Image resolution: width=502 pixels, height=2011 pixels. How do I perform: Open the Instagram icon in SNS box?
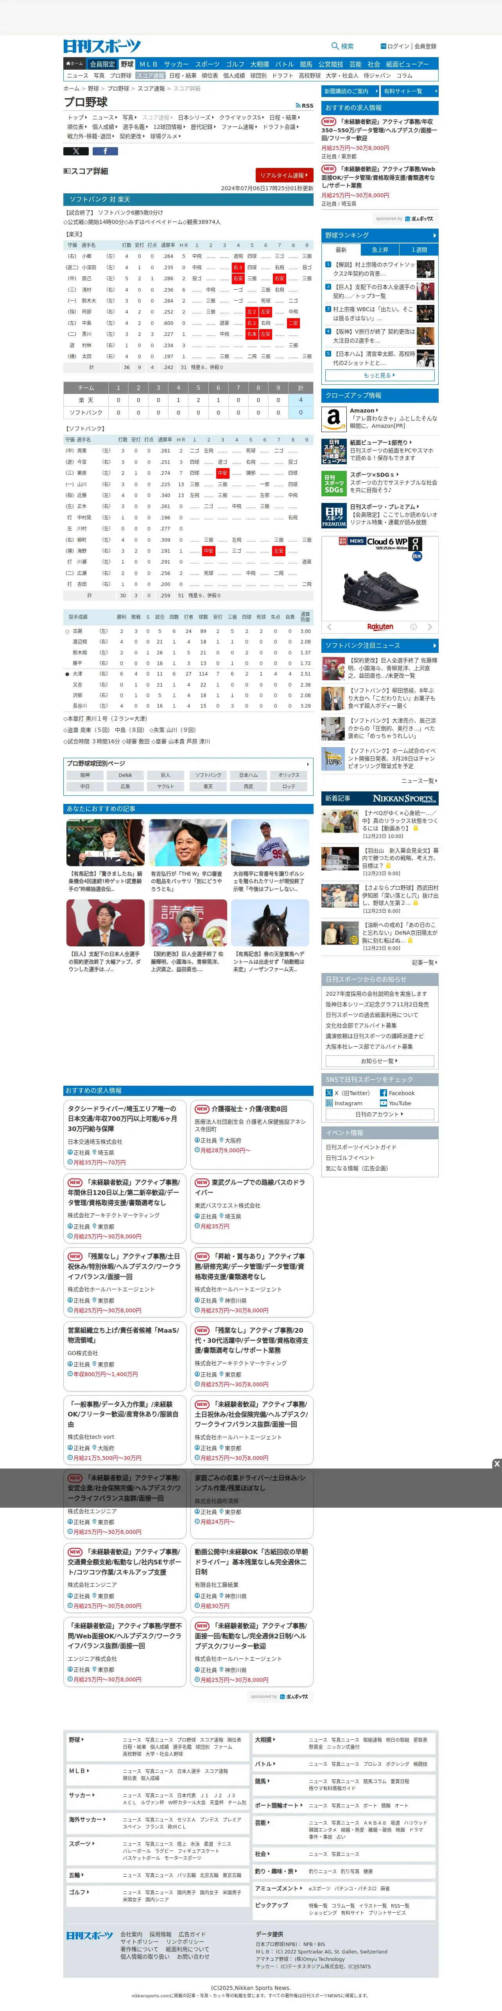pyautogui.click(x=329, y=1103)
